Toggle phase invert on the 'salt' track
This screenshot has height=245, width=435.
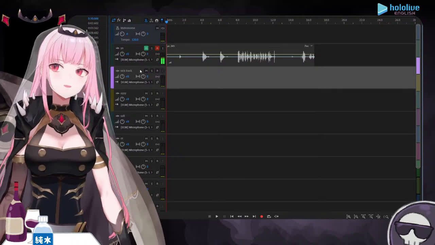157,127
